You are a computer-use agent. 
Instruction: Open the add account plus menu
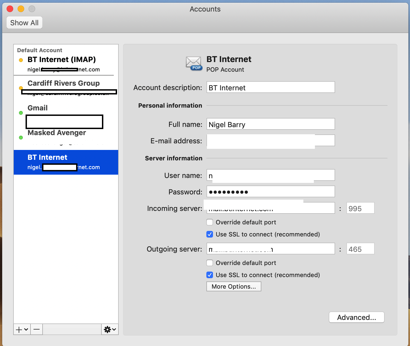click(22, 329)
